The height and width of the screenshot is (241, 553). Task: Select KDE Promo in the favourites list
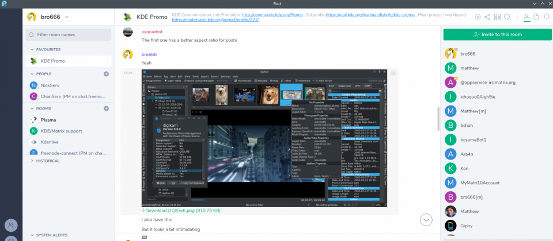69,61
